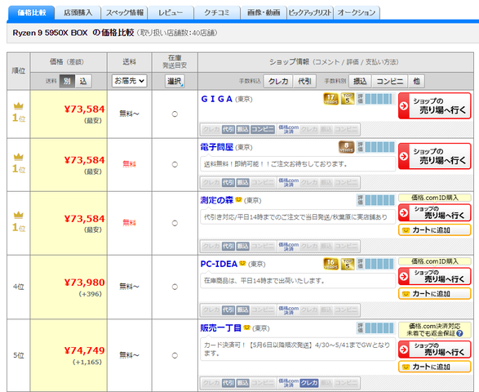Toggle shipping 別 price option
The image size is (479, 392).
coord(67,81)
